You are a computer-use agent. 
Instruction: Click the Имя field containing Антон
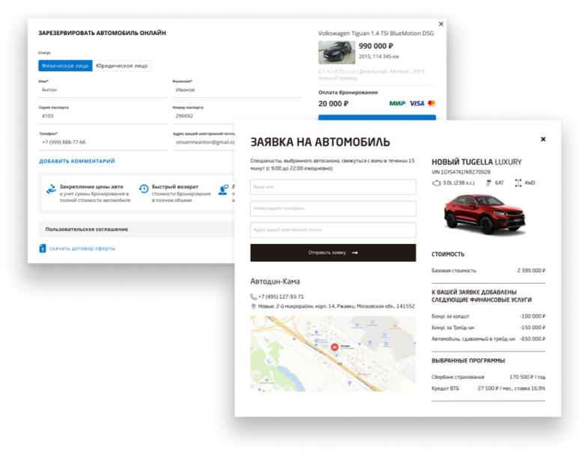102,90
